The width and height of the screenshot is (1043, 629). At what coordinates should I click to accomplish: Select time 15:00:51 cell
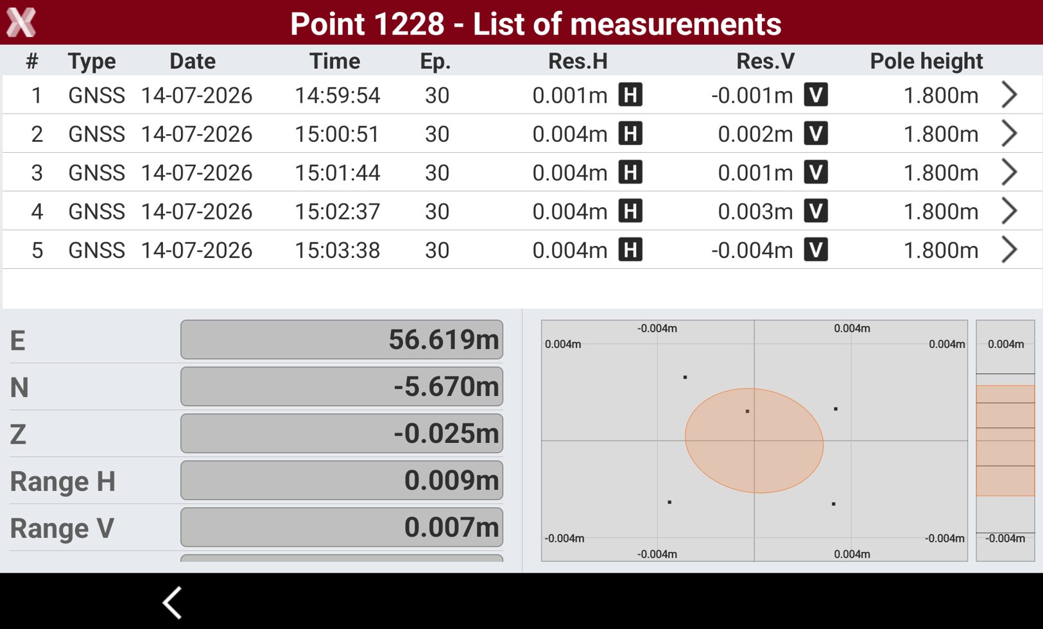pos(338,134)
